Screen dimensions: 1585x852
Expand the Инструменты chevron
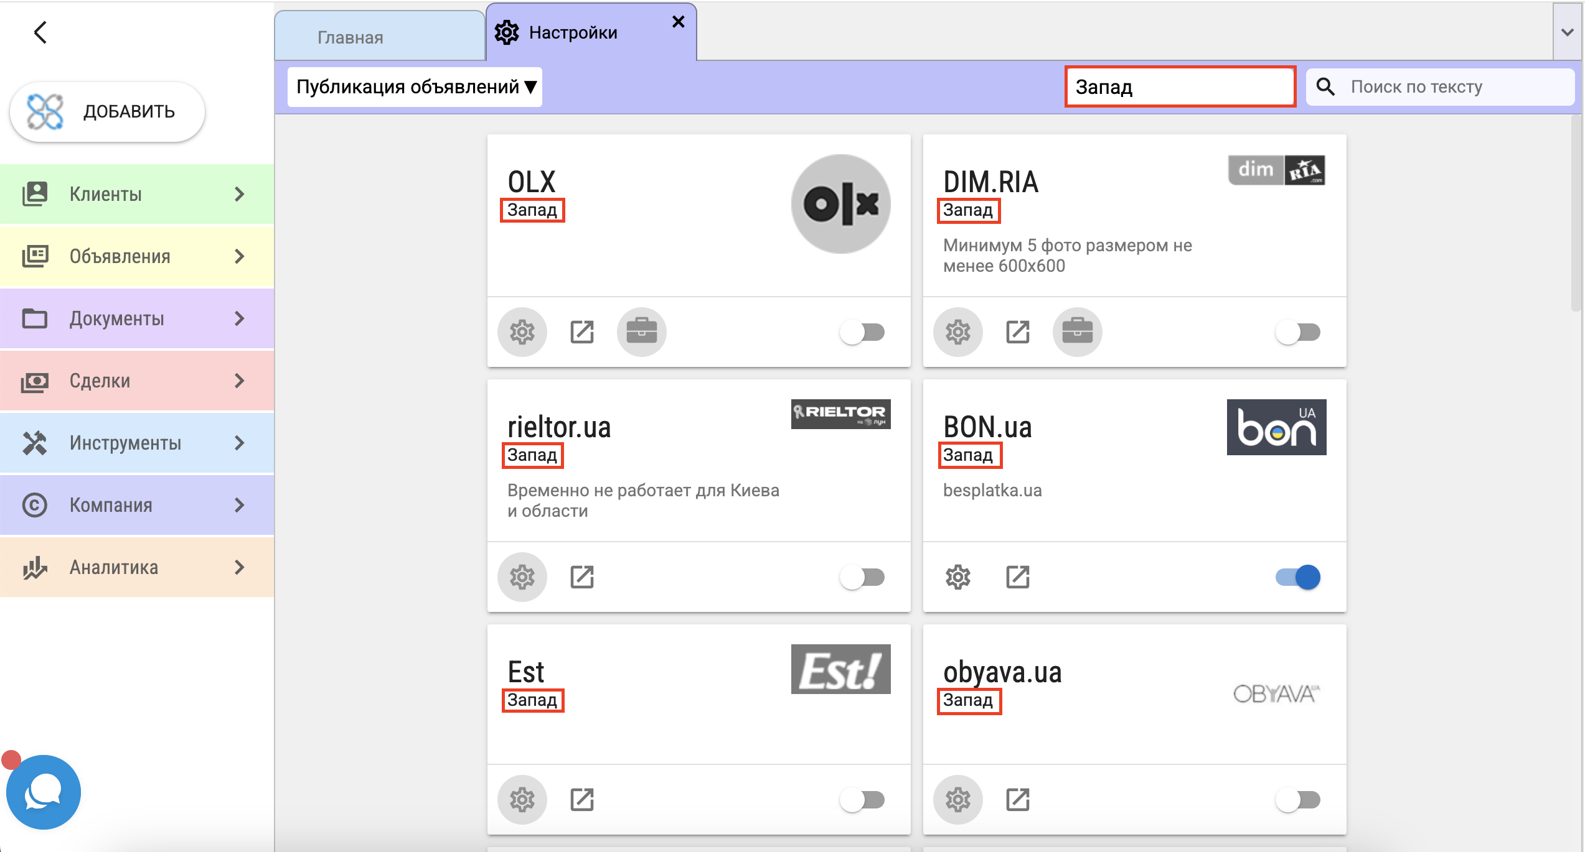click(x=240, y=443)
